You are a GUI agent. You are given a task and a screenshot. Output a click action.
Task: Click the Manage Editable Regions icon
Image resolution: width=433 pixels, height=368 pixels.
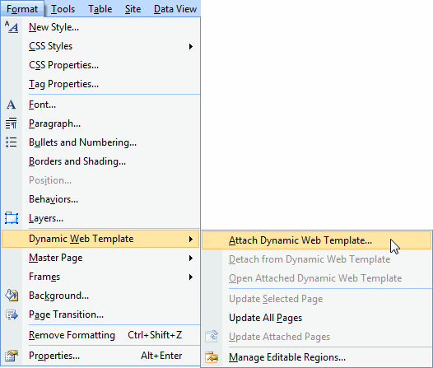pyautogui.click(x=212, y=357)
